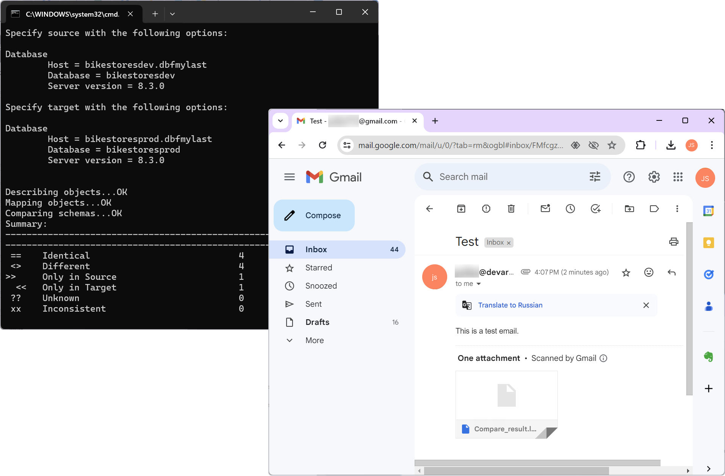Click the email vertical scrollbar
Screen dimensions: 725x476
pos(689,309)
